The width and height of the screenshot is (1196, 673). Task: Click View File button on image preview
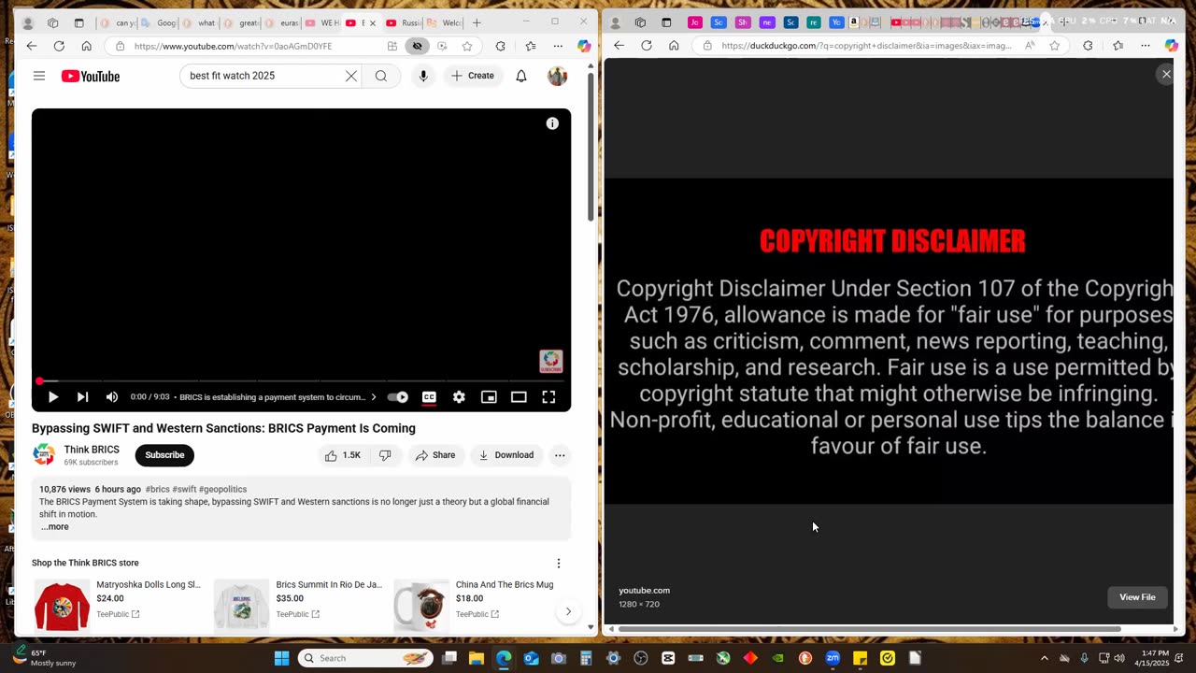click(1137, 597)
